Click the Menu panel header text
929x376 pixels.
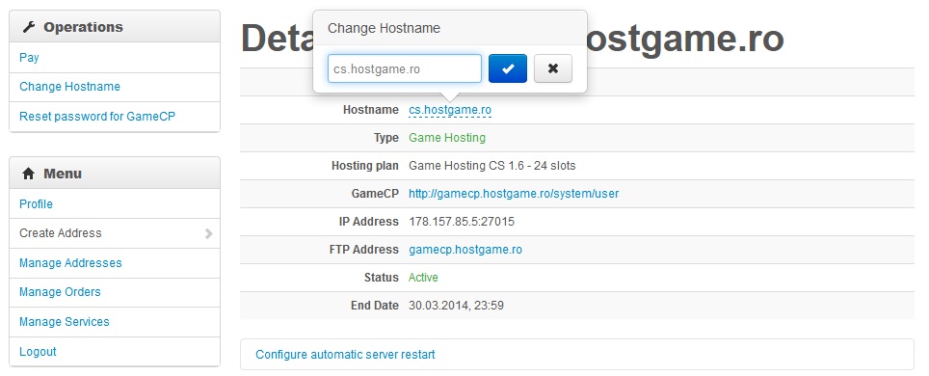coord(63,174)
